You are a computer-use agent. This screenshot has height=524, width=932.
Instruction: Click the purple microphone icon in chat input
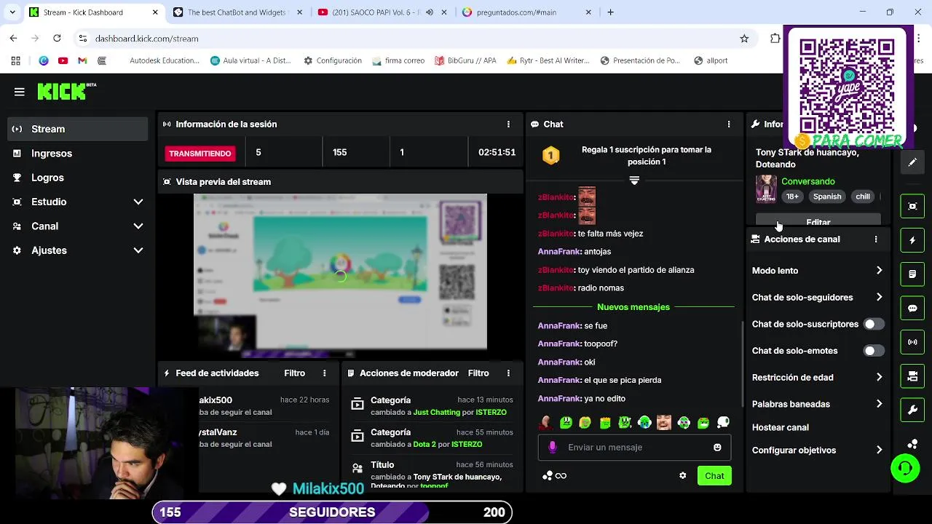[553, 448]
